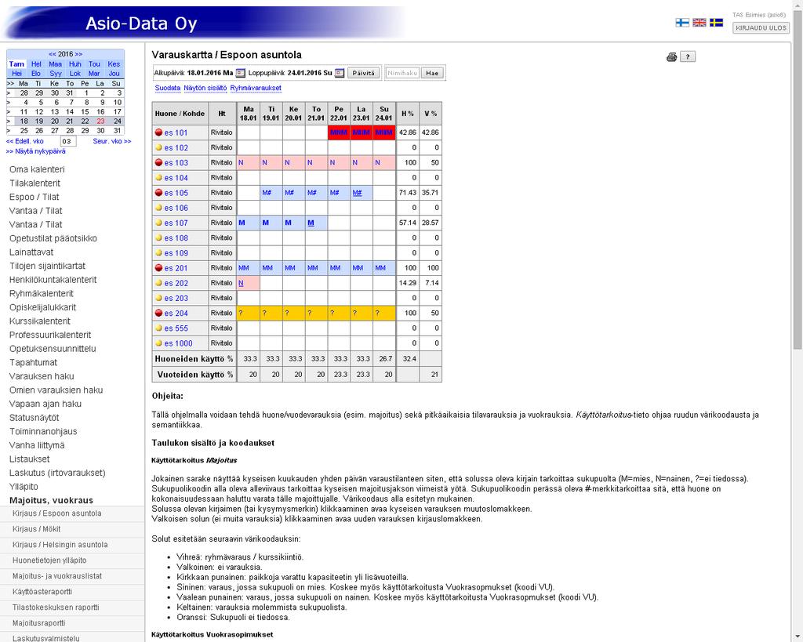Open the es 203 room link
Screen dimensions: 803x642
176,298
